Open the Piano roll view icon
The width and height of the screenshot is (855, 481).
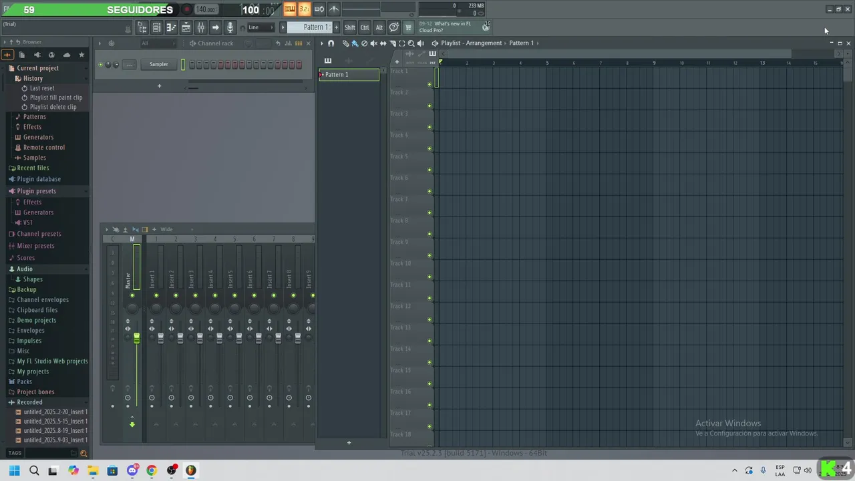pyautogui.click(x=171, y=27)
